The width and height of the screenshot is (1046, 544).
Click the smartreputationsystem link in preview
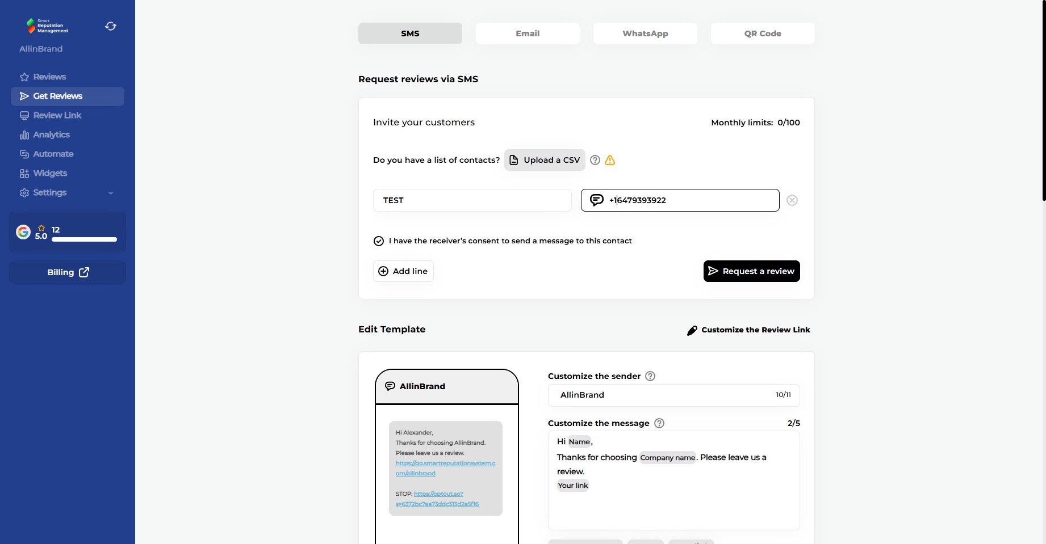[x=445, y=469]
